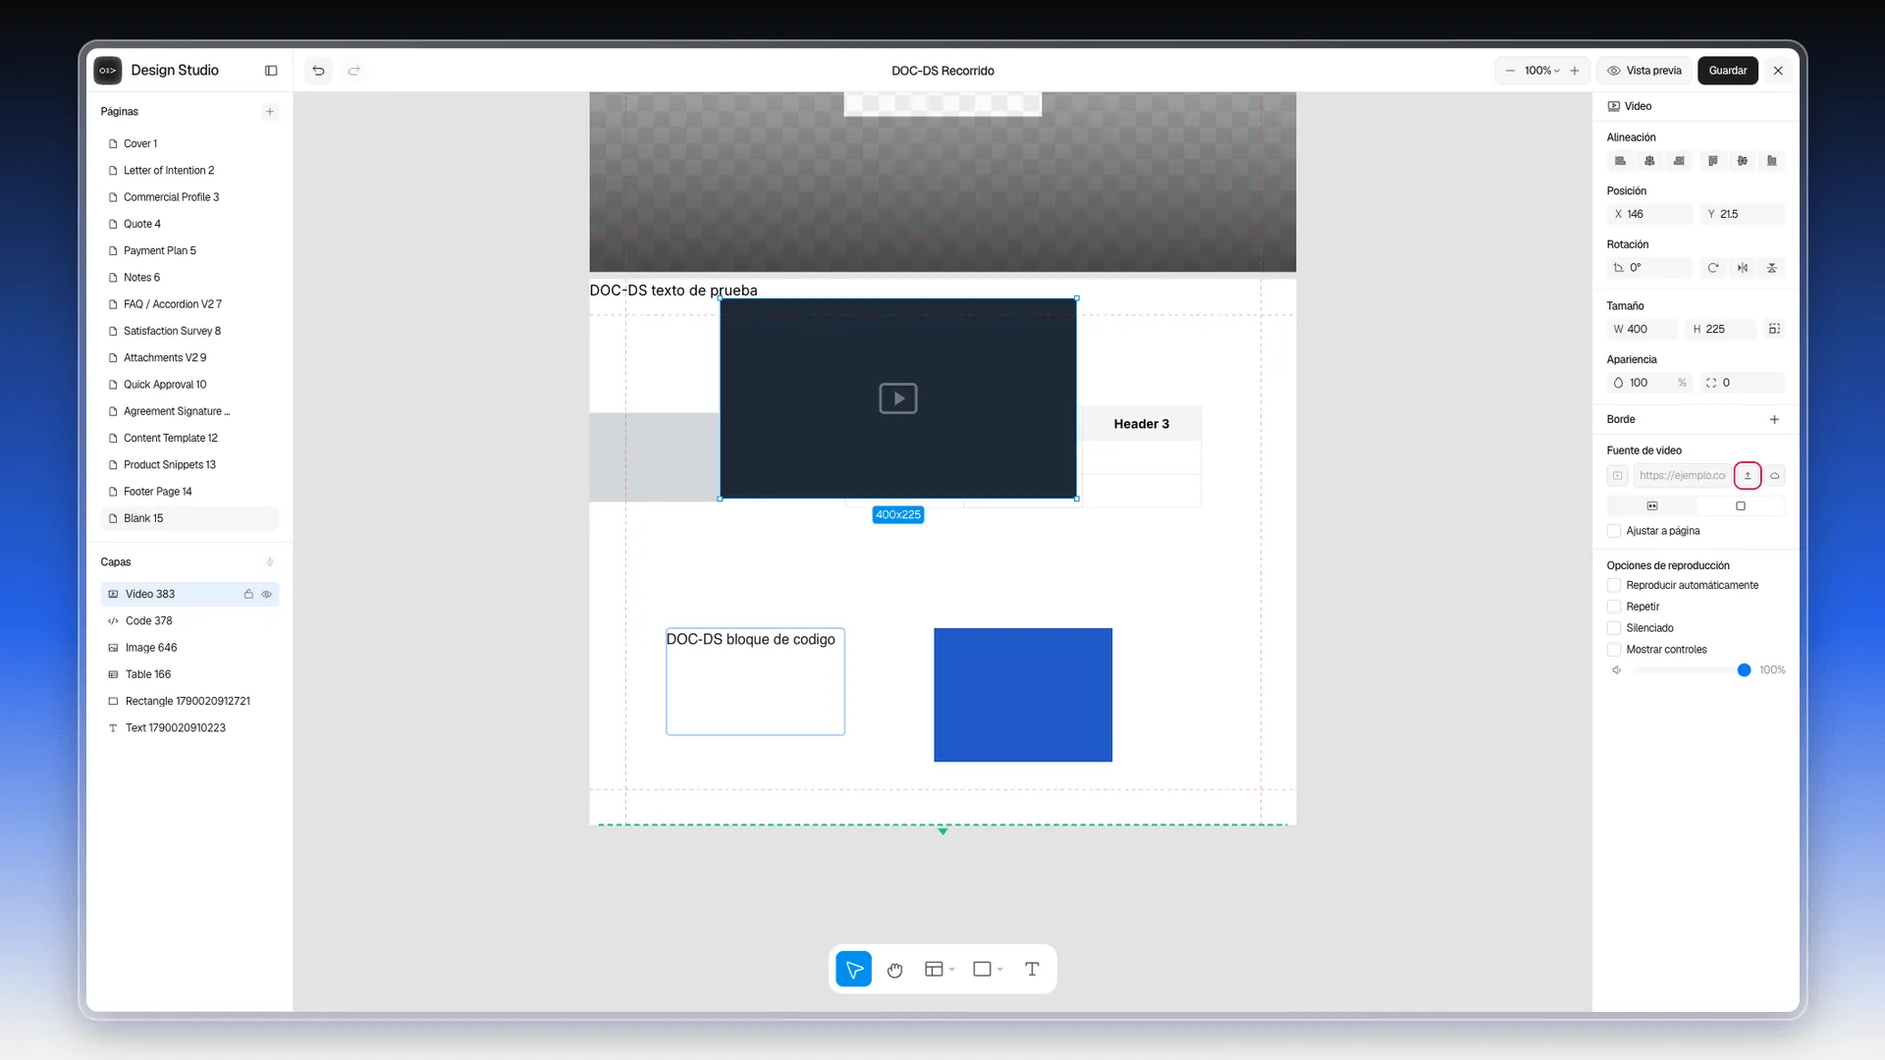The width and height of the screenshot is (1885, 1060).
Task: Choose the Text tool in bottom toolbar
Action: tap(1032, 970)
